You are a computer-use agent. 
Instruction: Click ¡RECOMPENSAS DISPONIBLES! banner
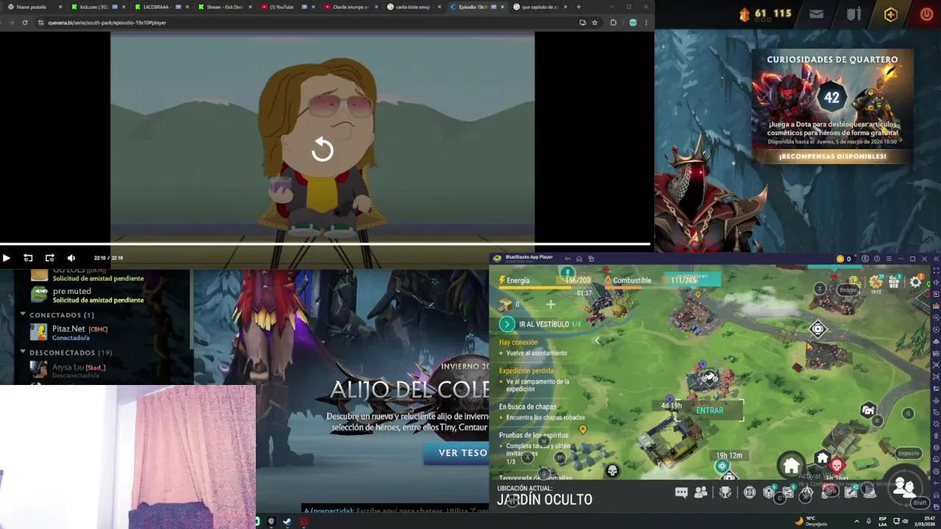832,156
